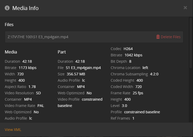Click the Chroma Subsampling 4:2:0 value
Image resolution: width=193 pixels, height=137 pixels.
(154, 74)
